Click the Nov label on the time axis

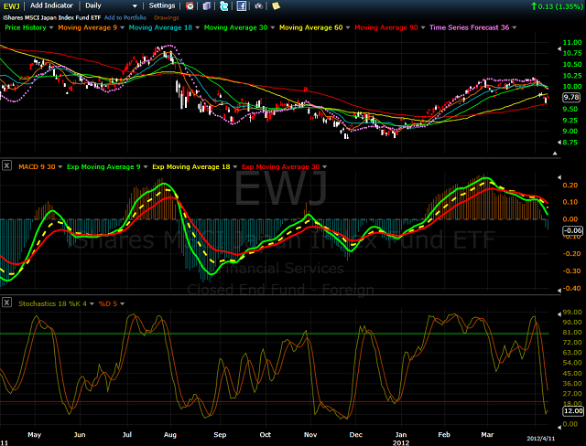pos(310,435)
